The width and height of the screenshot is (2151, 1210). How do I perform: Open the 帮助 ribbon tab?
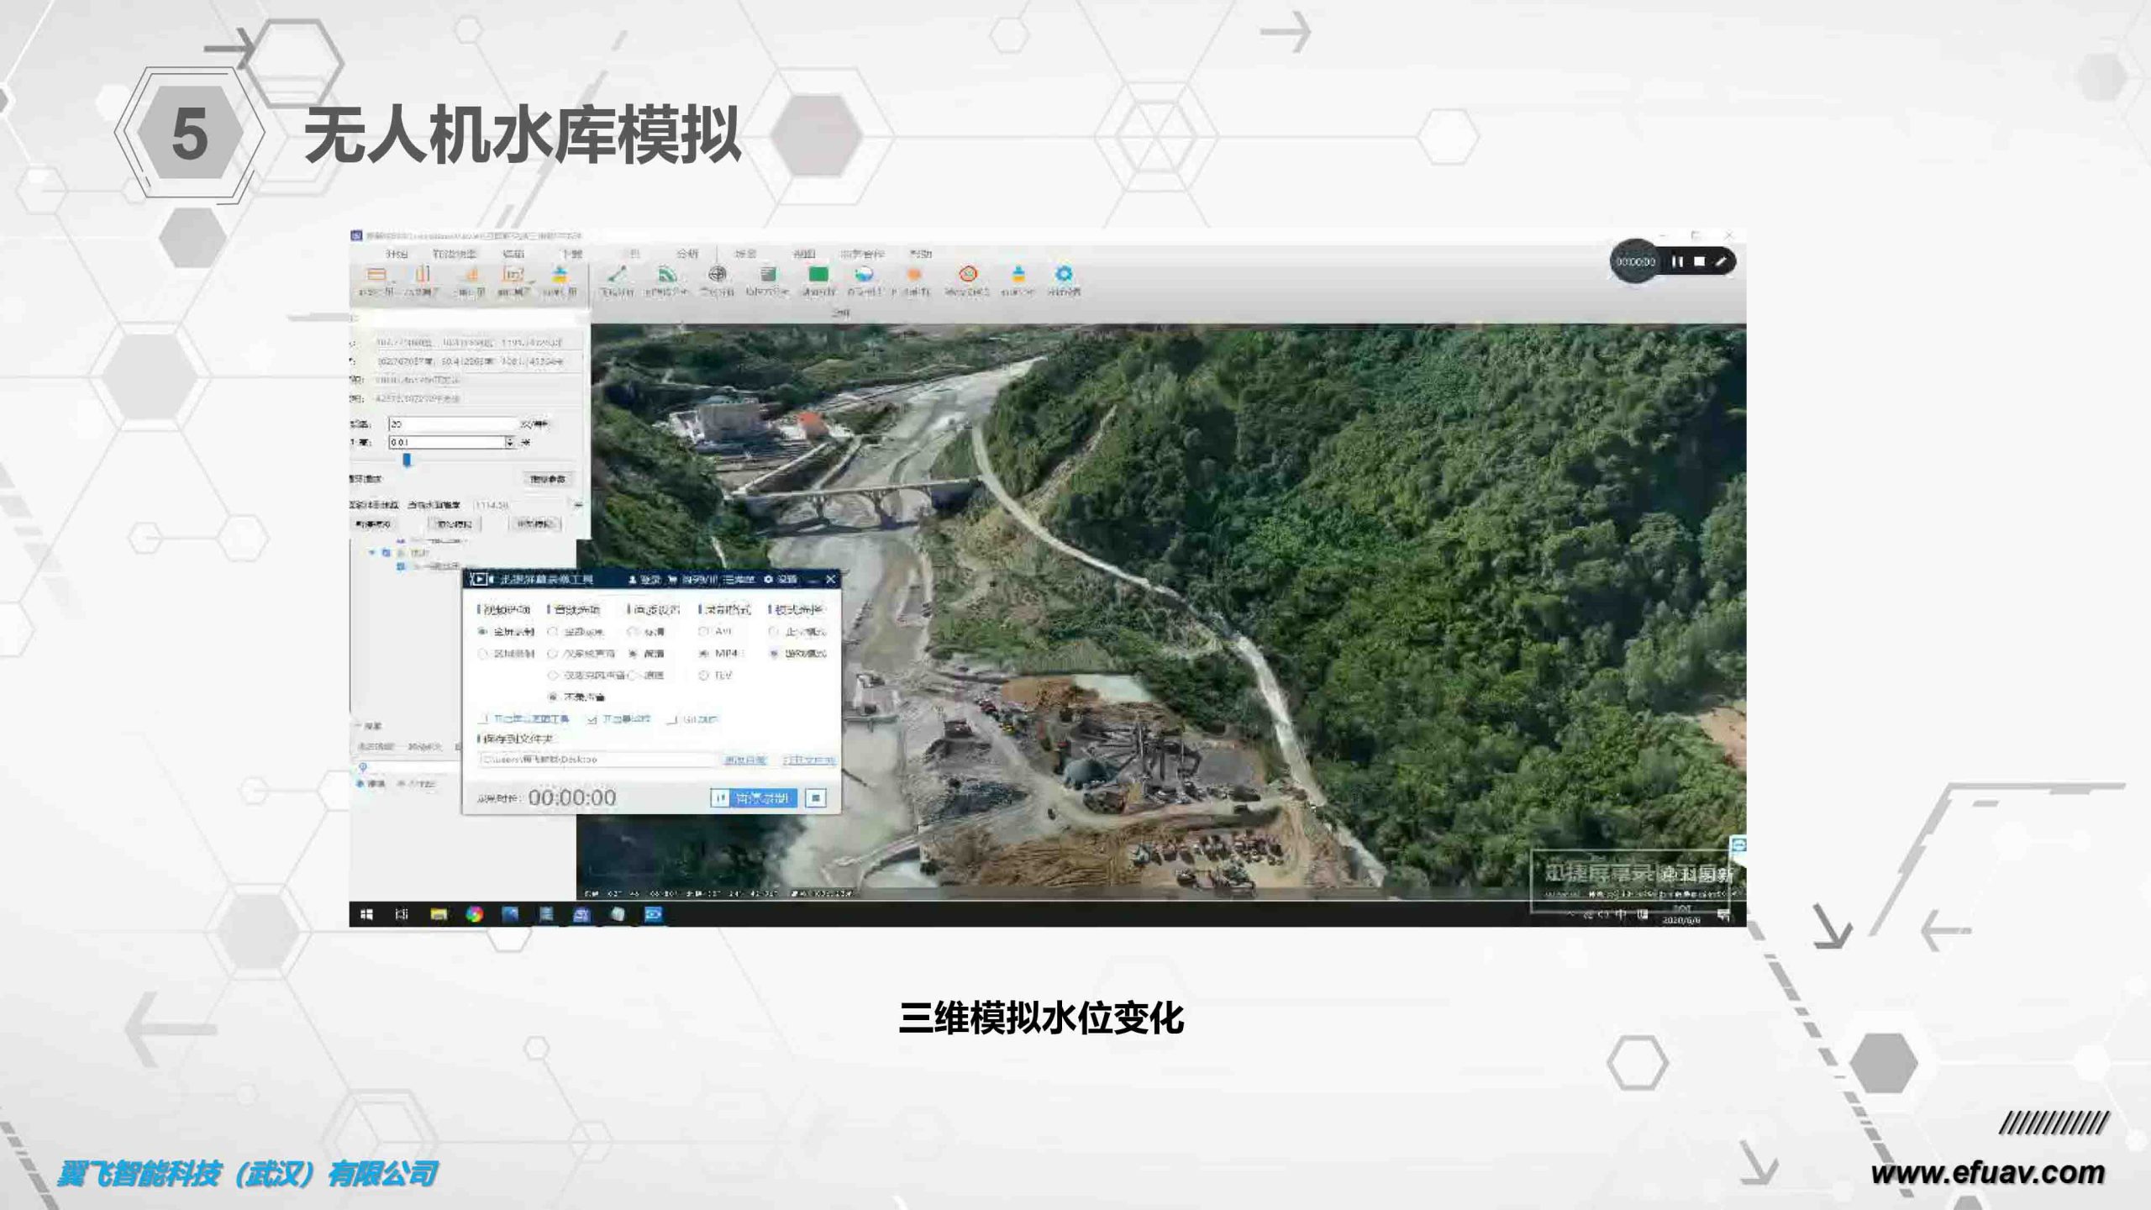920,254
